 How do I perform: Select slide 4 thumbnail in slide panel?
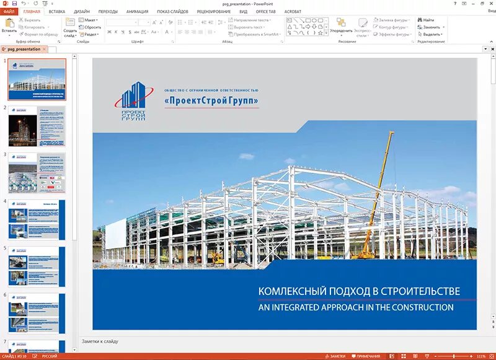tap(37, 220)
